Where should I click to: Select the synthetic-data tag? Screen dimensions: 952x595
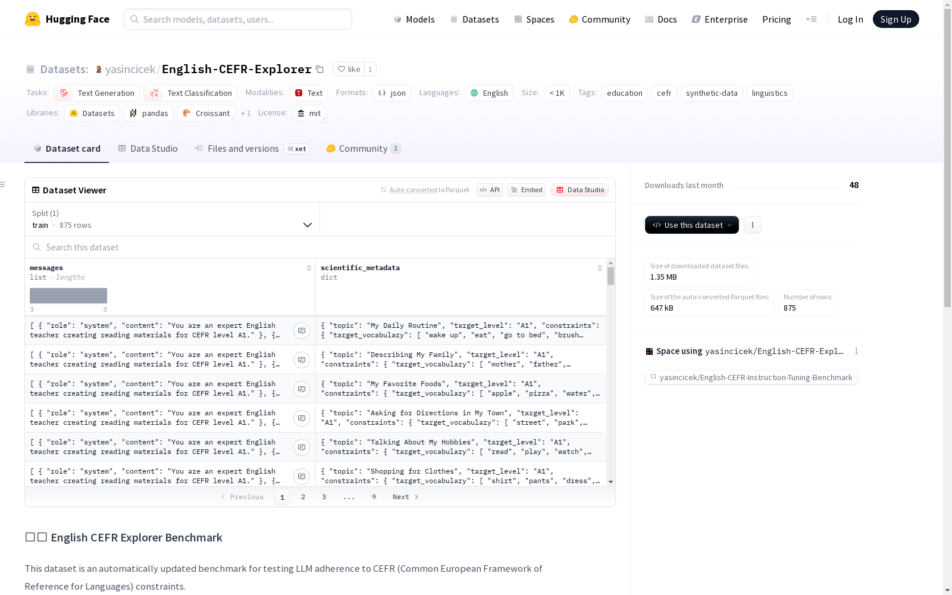coord(712,93)
